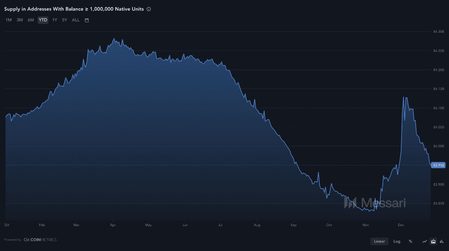
Task: Click the info icon beside chart title
Action: click(x=149, y=9)
